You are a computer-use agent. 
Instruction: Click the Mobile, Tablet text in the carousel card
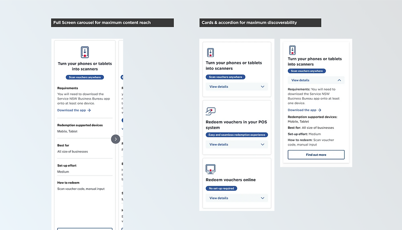coord(67,131)
